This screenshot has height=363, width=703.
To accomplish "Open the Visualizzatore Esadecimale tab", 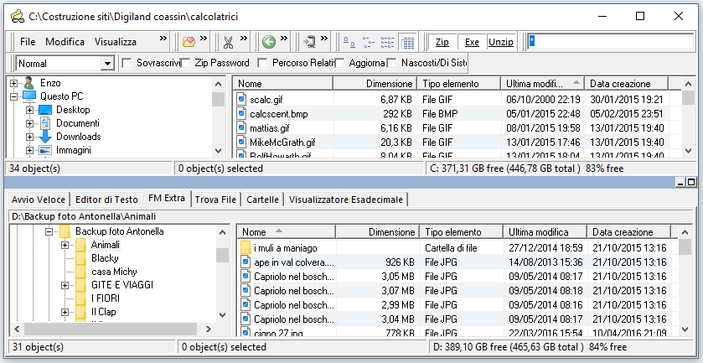I will click(x=346, y=200).
